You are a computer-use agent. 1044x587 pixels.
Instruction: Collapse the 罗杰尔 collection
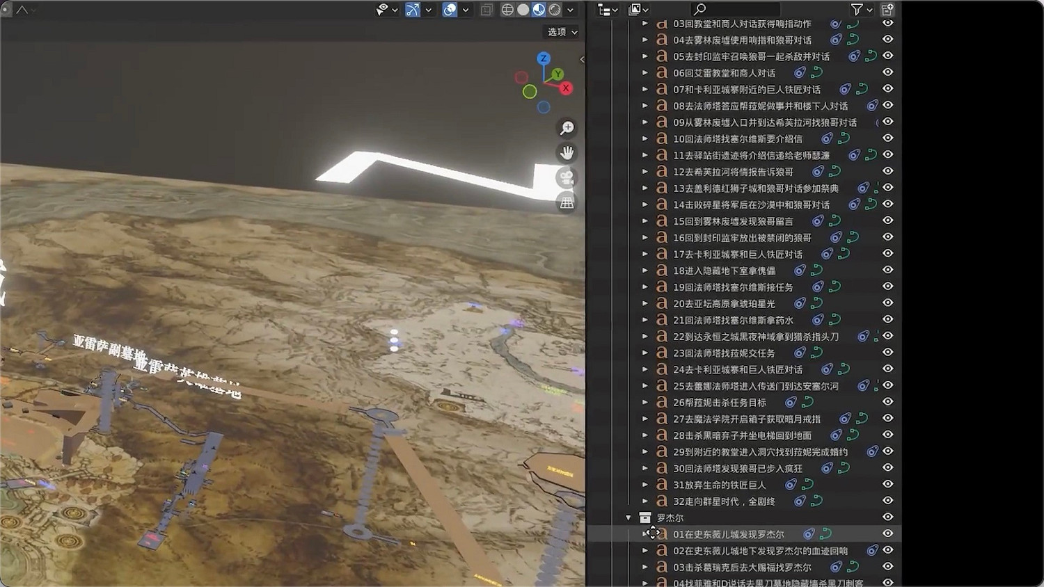pyautogui.click(x=628, y=517)
